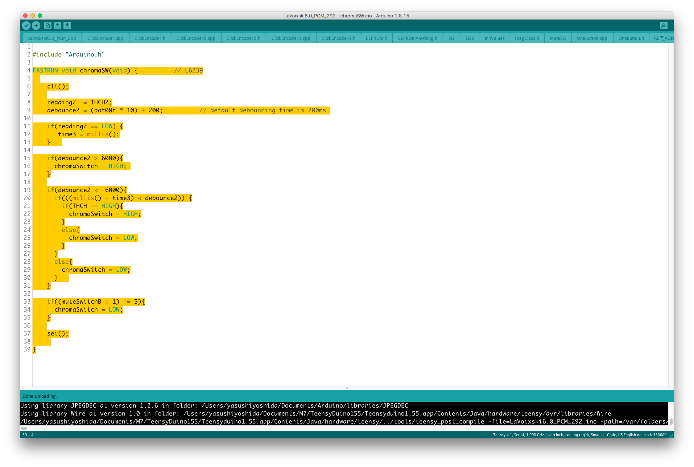Click the console horizontal scrollbar thumb
The width and height of the screenshot is (694, 467).
[24, 428]
